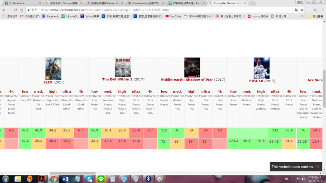This screenshot has width=326, height=183.
Task: Open LINE messenger from the taskbar
Action: tap(101, 179)
